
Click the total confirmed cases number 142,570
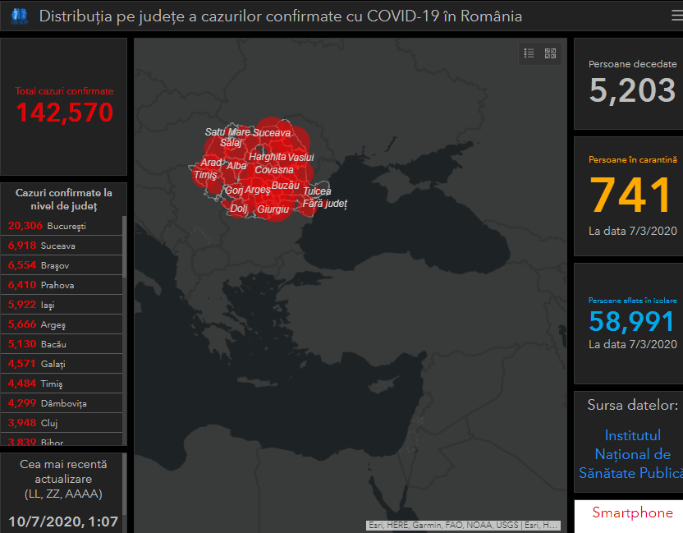[64, 112]
